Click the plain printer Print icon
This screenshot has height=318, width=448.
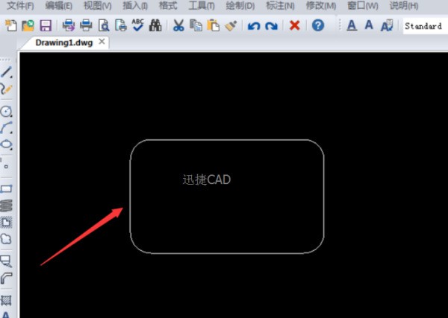click(86, 25)
